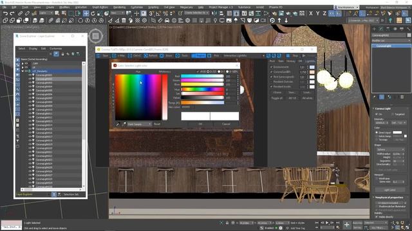Toggle the Corona Light On checkbox
This screenshot has height=231, width=412.
[x=377, y=114]
